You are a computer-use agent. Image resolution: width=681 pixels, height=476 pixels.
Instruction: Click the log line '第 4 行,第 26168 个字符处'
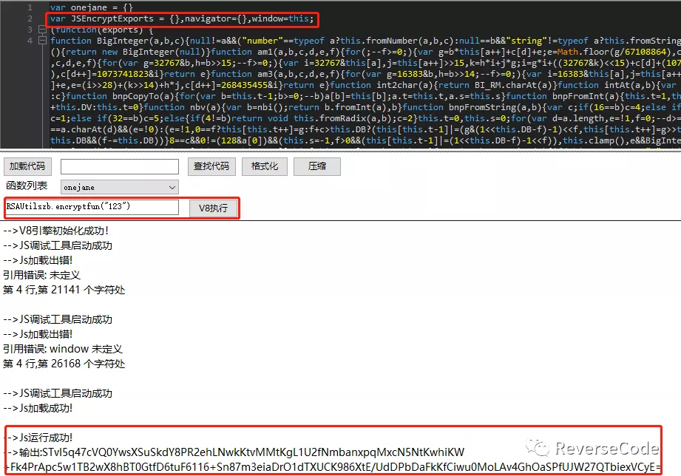pos(64,364)
